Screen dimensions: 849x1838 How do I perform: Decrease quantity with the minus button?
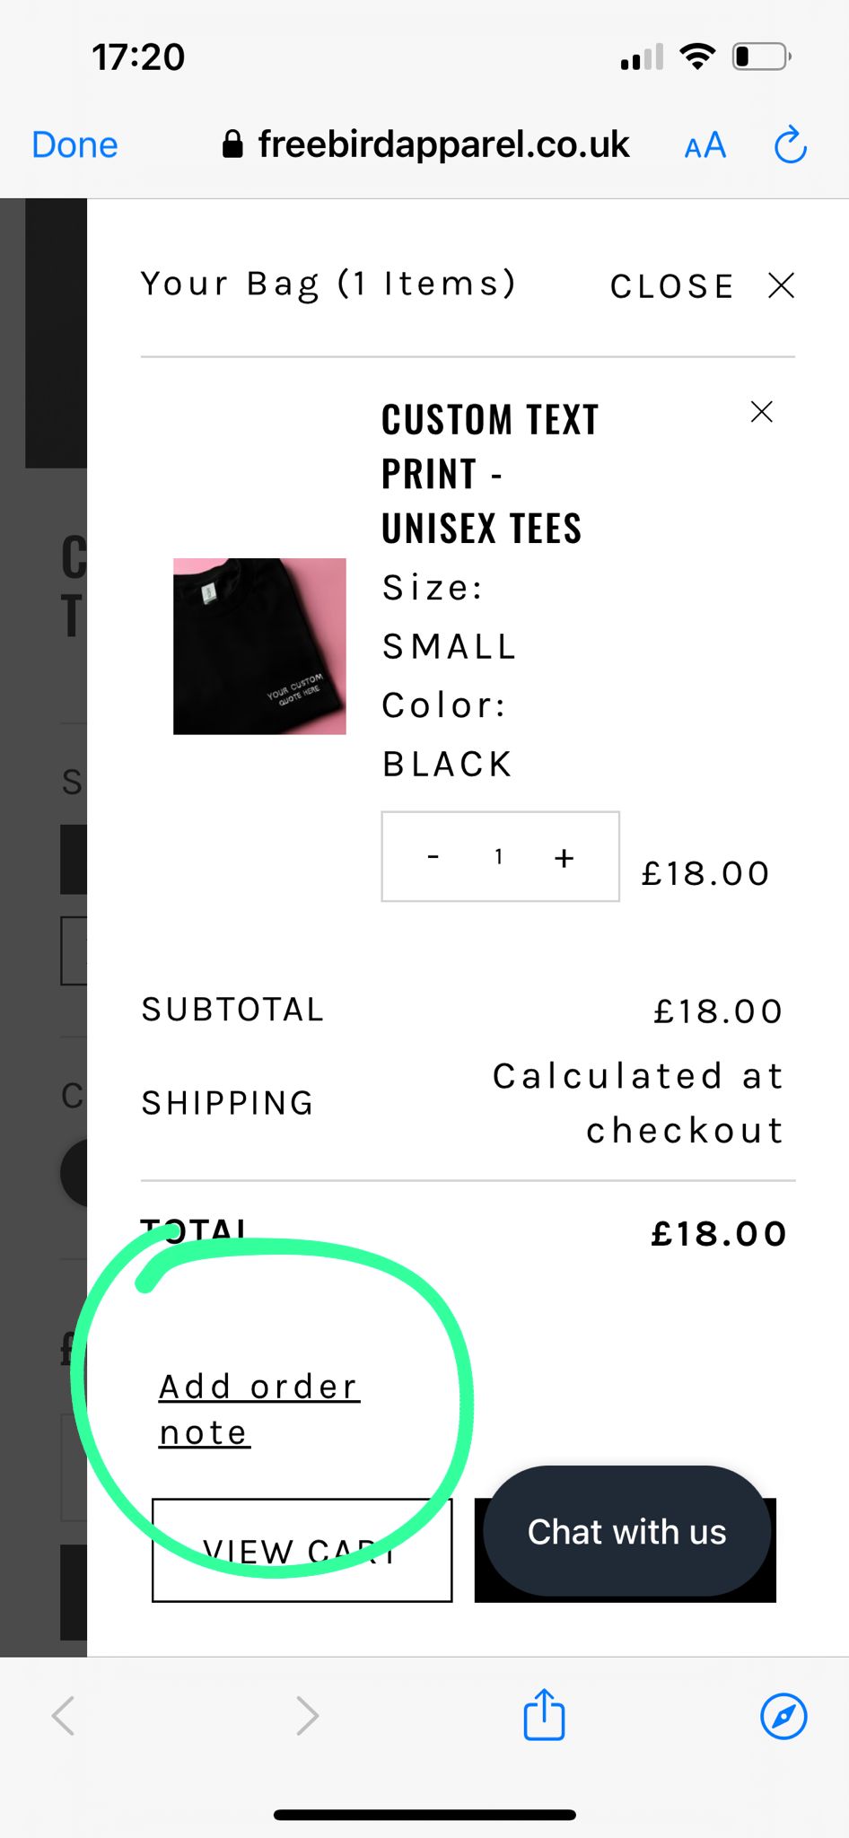(x=433, y=857)
